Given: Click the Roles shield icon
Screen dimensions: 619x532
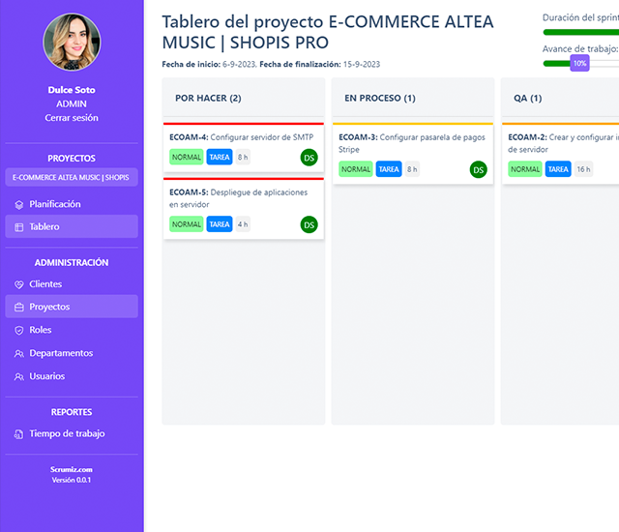Looking at the screenshot, I should [19, 331].
